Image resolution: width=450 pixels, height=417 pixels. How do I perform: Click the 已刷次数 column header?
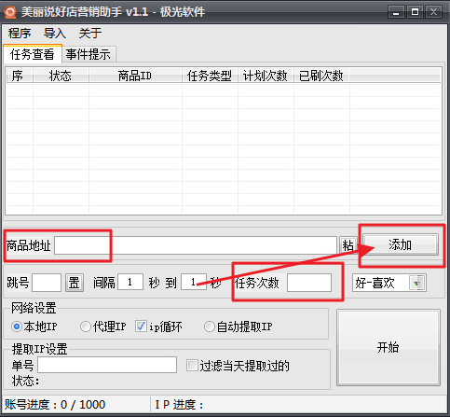point(321,76)
